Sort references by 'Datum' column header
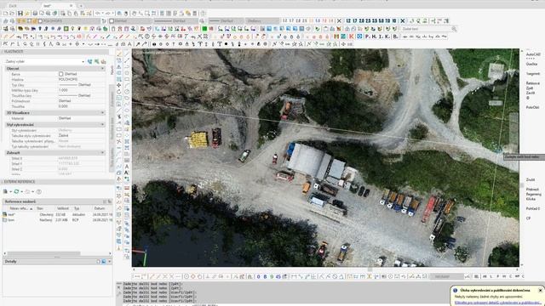Viewport: 545px width, 306px height. point(100,208)
